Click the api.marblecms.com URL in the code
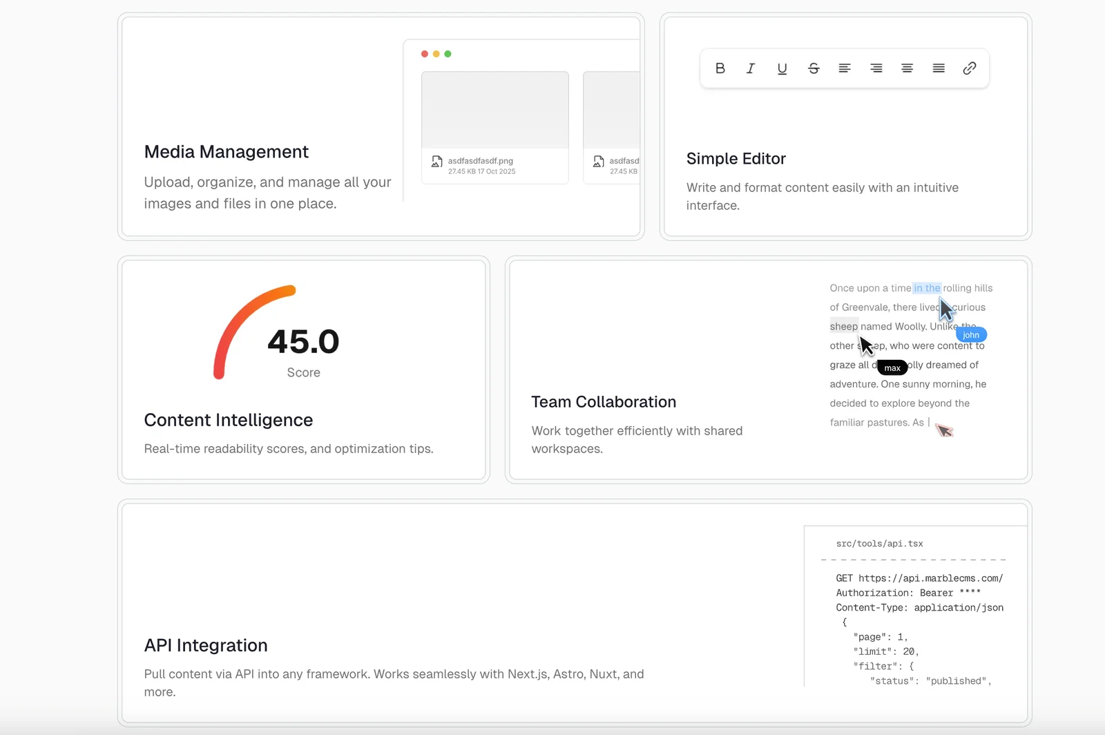The width and height of the screenshot is (1105, 735). coord(930,578)
